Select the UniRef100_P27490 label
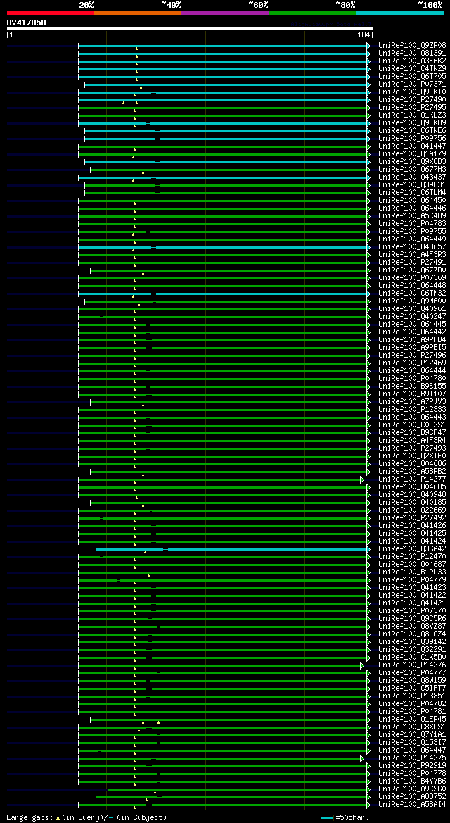 pos(412,100)
